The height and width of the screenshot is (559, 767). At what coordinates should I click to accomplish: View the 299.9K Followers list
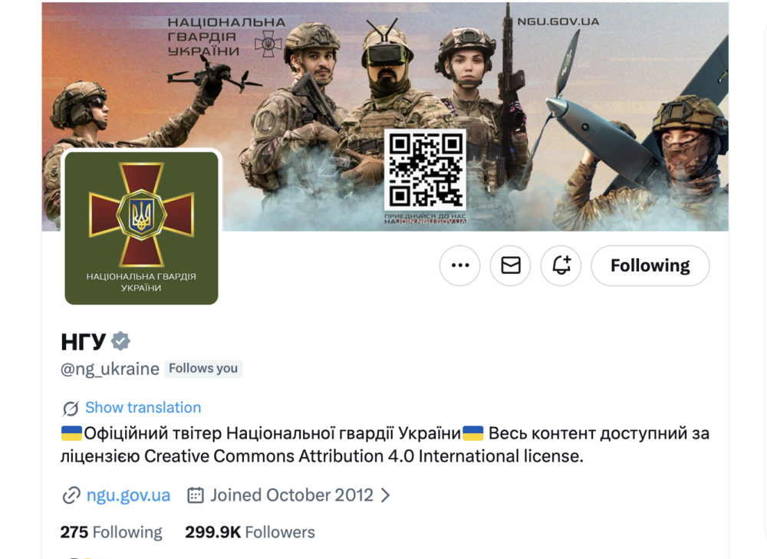[250, 532]
